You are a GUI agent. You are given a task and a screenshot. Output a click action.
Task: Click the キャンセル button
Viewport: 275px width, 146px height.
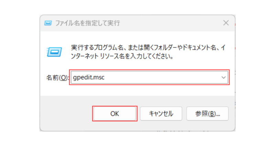click(161, 114)
